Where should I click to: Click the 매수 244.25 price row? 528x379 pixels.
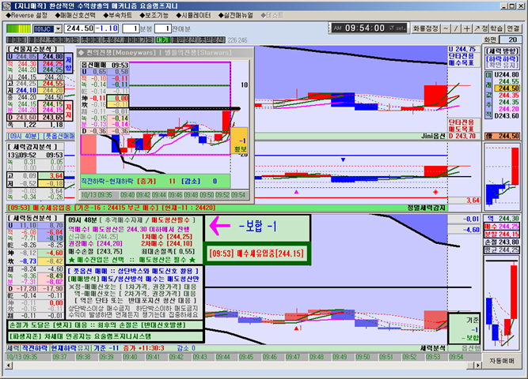point(502,226)
